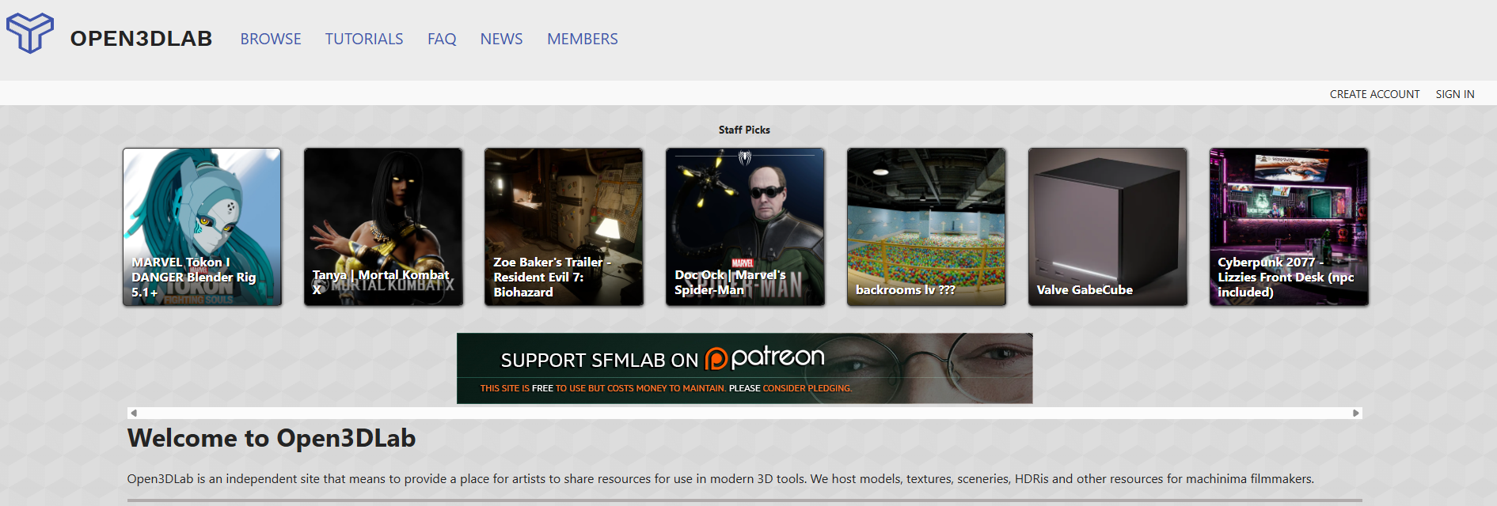Open the Doc Ock Marvel's Spider-Man thumbnail
1497x506 pixels.
745,227
